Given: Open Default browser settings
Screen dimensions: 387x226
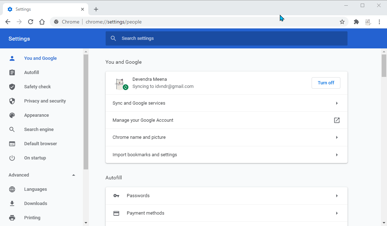Looking at the screenshot, I should (41, 144).
